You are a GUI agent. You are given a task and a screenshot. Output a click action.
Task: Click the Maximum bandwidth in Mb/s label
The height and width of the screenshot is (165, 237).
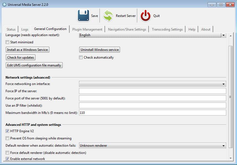tap(41, 113)
